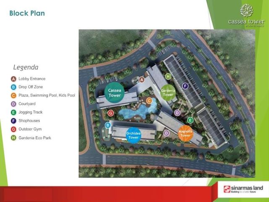The image size is (269, 202).
Task: Click the purple D icon beside Courtyard label
Action: 13,104
